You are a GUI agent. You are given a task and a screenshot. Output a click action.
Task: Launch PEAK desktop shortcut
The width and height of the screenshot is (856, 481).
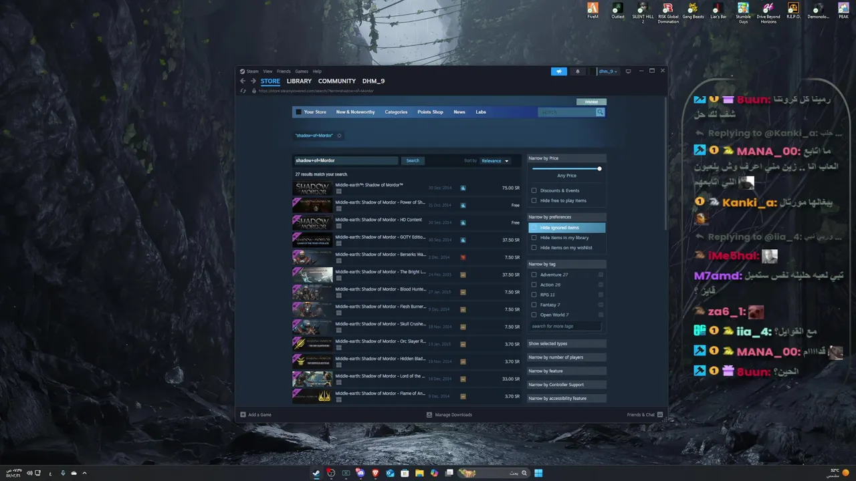tap(843, 11)
